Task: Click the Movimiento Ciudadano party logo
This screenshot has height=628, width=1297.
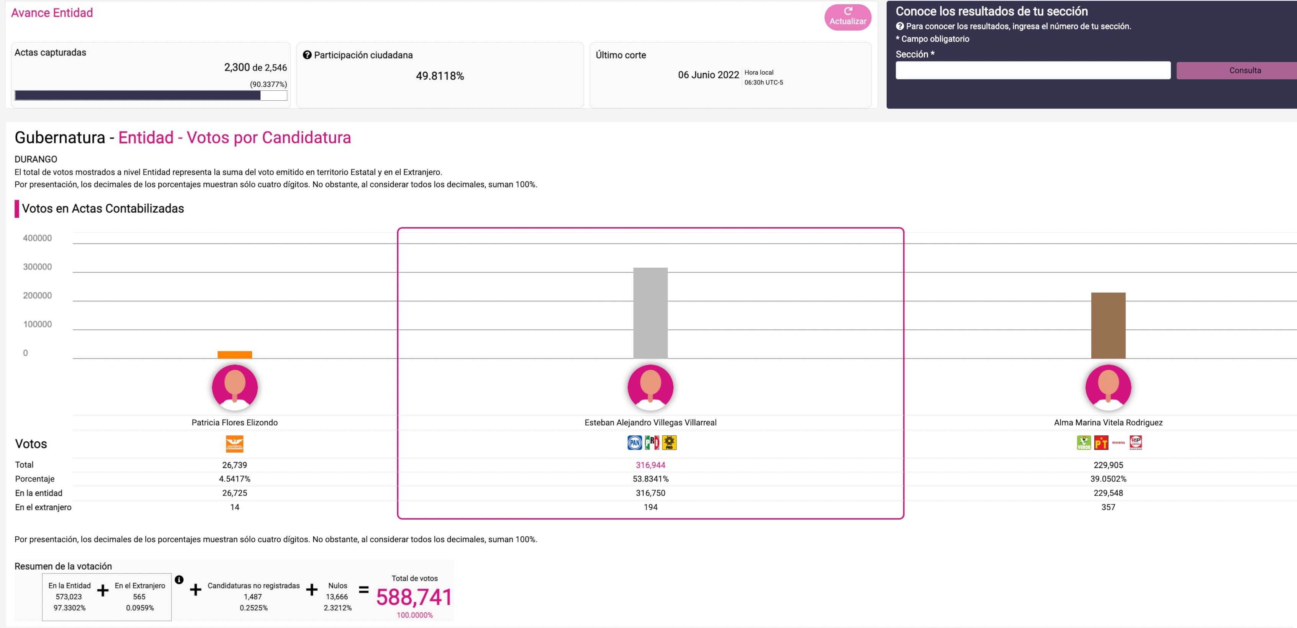Action: [235, 443]
